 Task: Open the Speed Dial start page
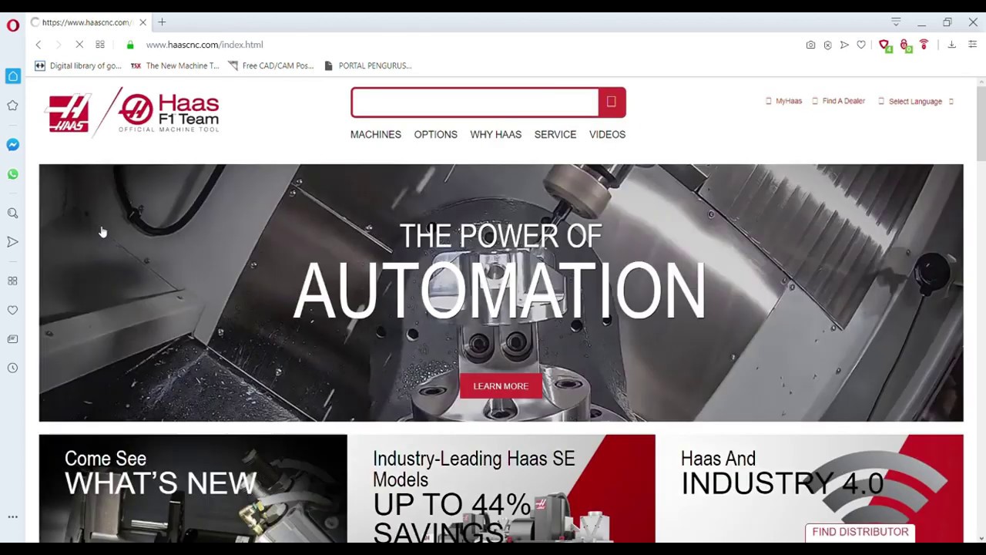pyautogui.click(x=100, y=45)
